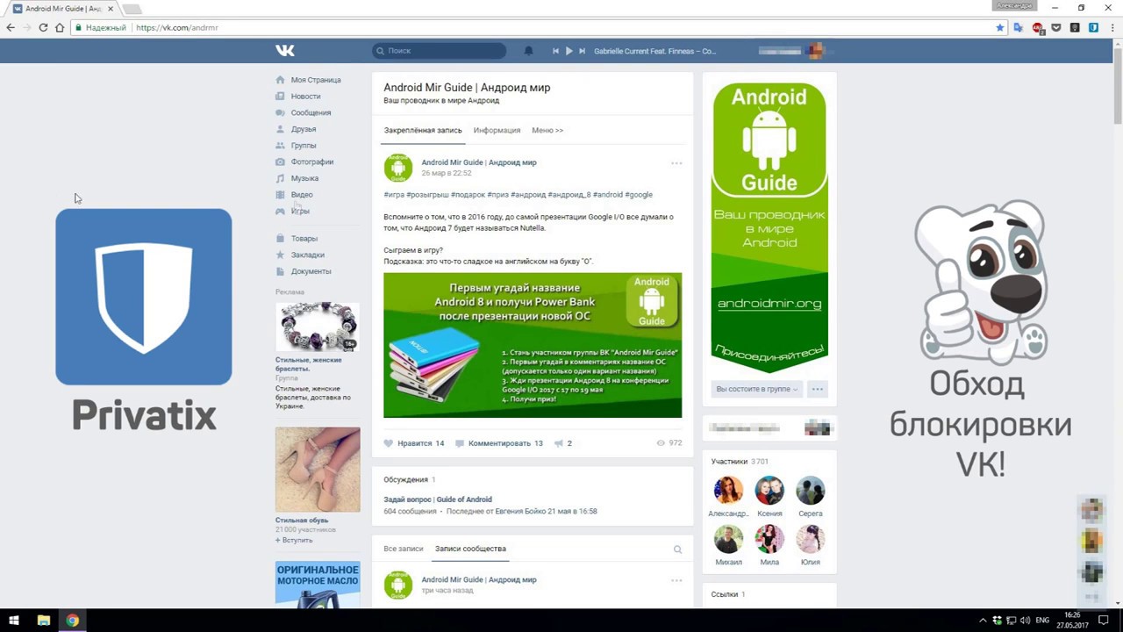Skip to the next track in VK player
This screenshot has height=632, width=1123.
pyautogui.click(x=582, y=51)
